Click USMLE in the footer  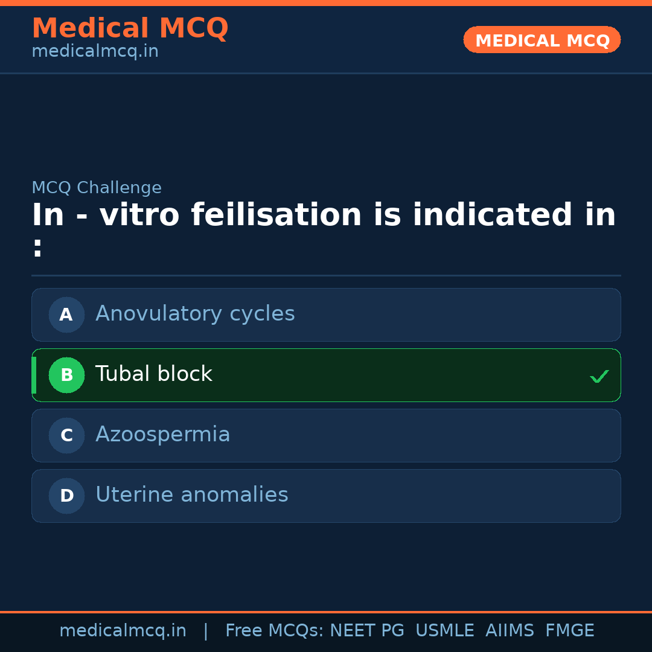click(444, 631)
